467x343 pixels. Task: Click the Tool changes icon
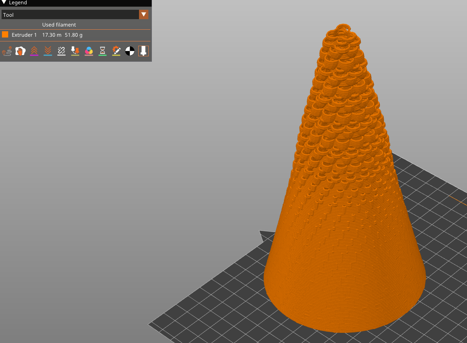coord(75,51)
